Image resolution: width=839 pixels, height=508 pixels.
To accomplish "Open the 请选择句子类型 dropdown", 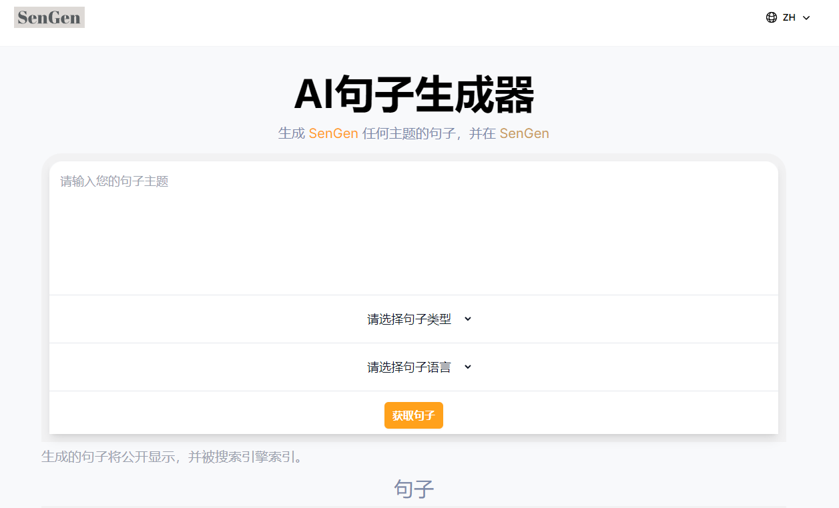I will (419, 319).
